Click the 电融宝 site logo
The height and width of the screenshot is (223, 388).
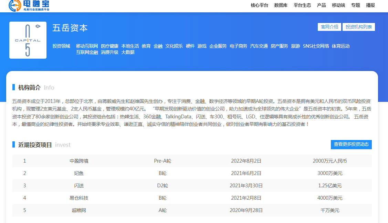point(29,6)
